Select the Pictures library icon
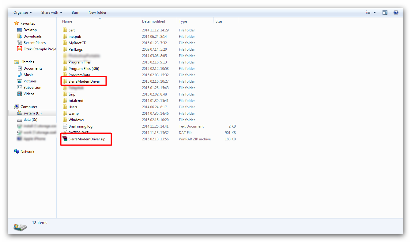Image resolution: width=411 pixels, height=242 pixels. 20,81
